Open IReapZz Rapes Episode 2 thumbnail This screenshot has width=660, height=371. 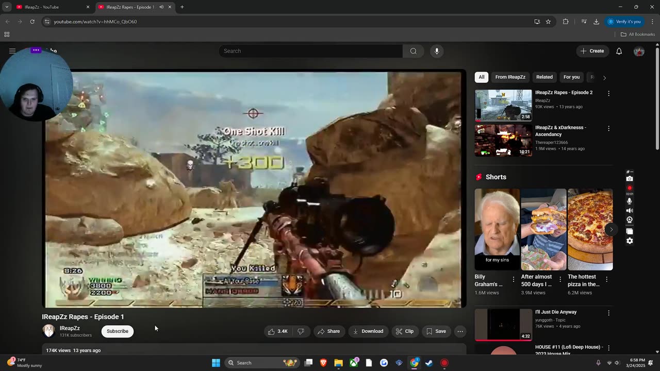click(503, 105)
